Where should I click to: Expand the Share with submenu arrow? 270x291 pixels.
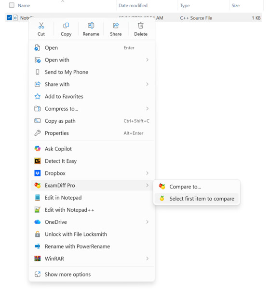[148, 84]
